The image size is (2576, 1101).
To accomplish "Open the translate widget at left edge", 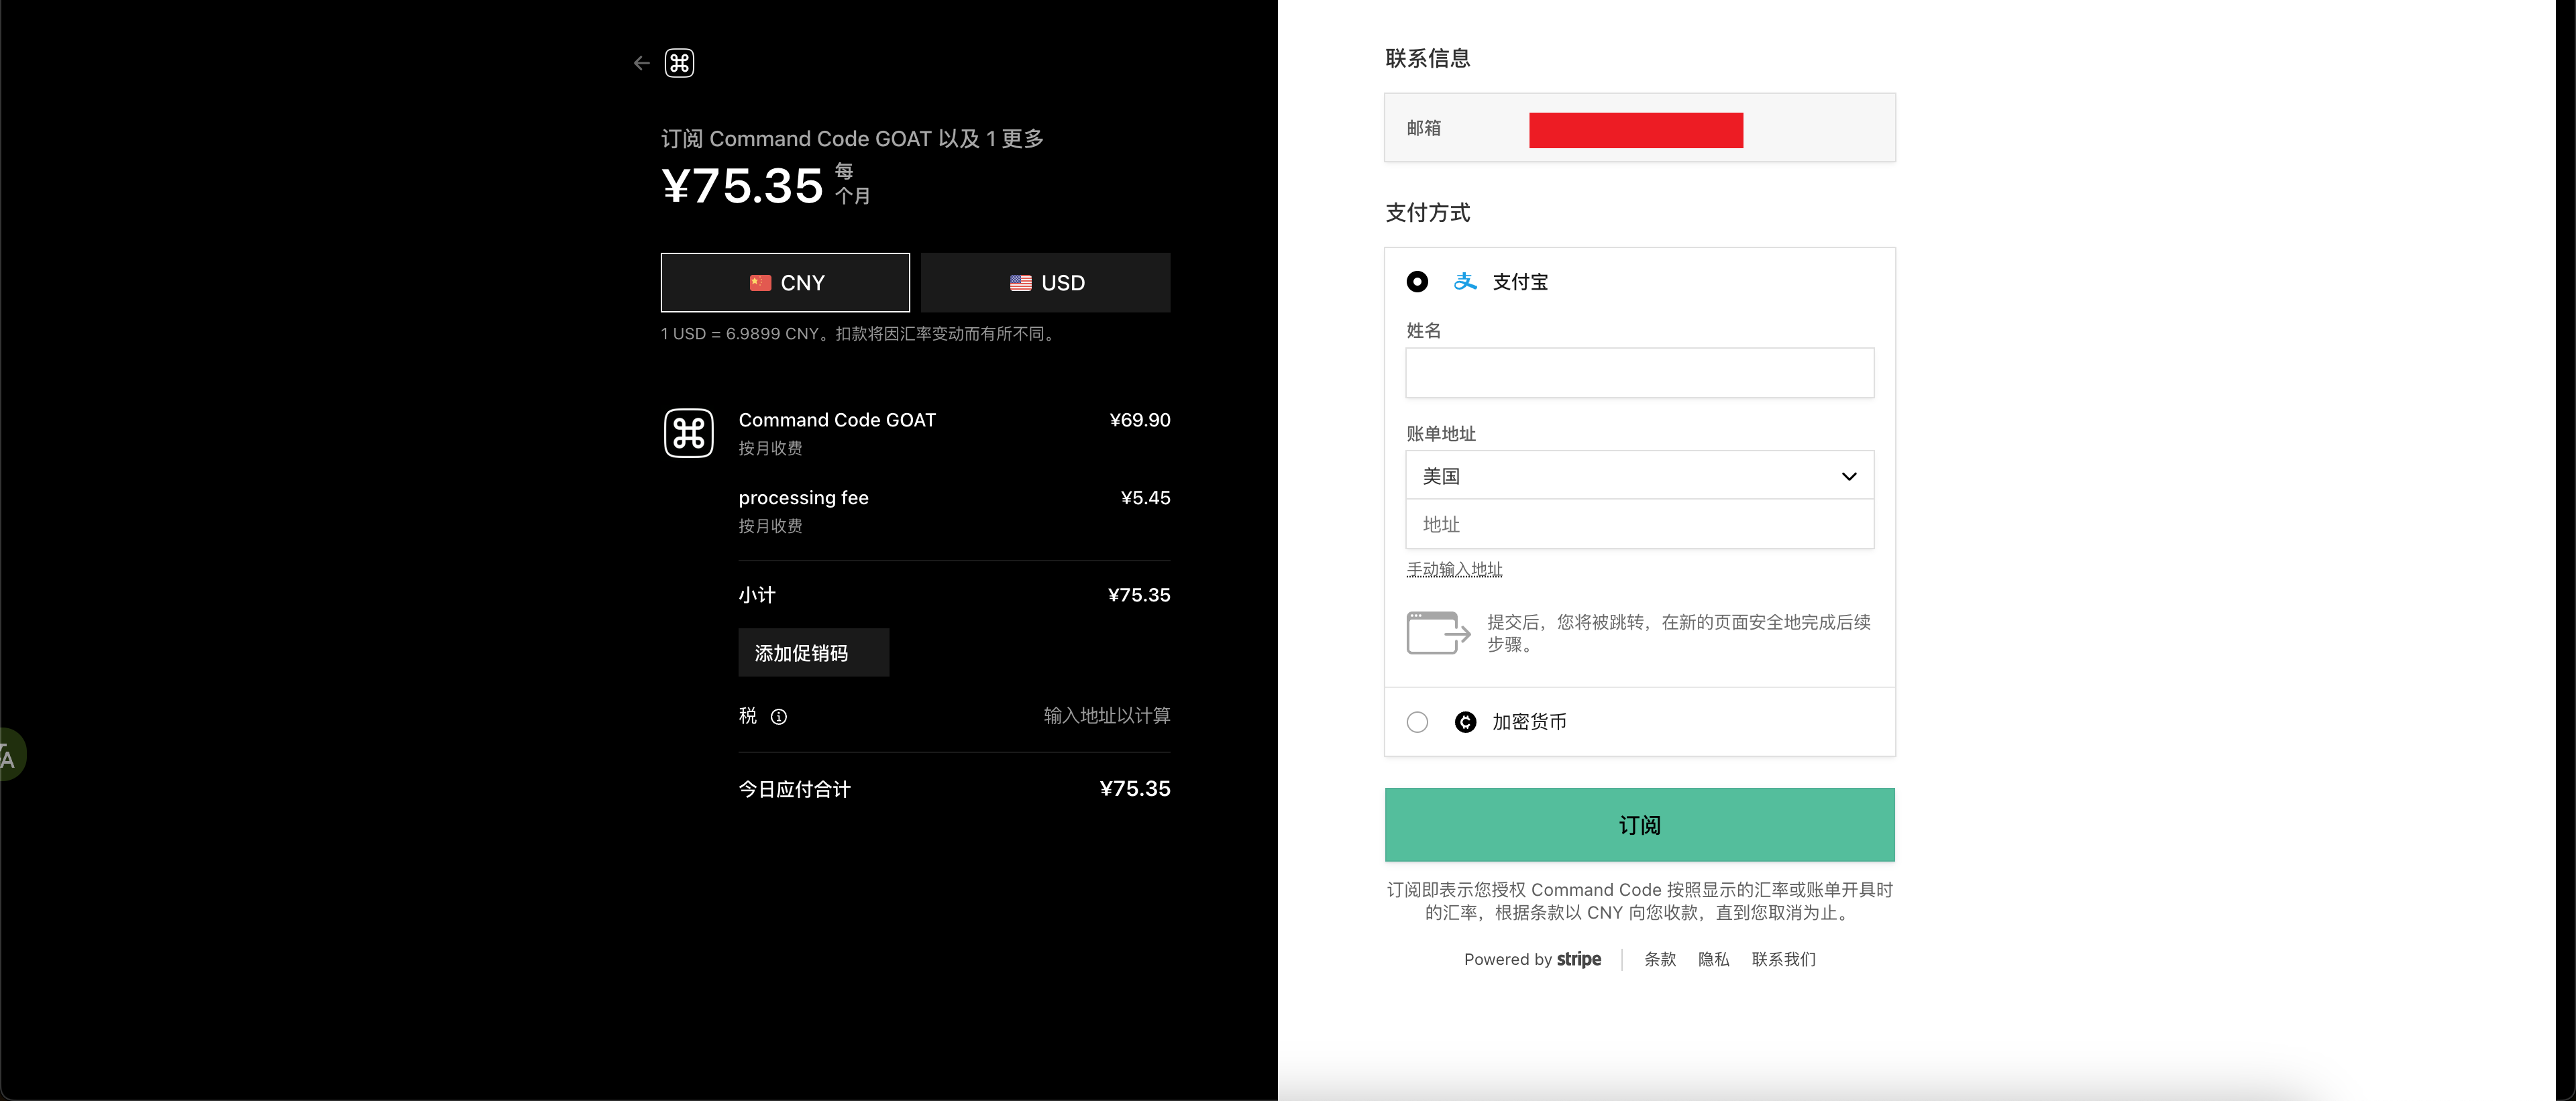I will [10, 754].
